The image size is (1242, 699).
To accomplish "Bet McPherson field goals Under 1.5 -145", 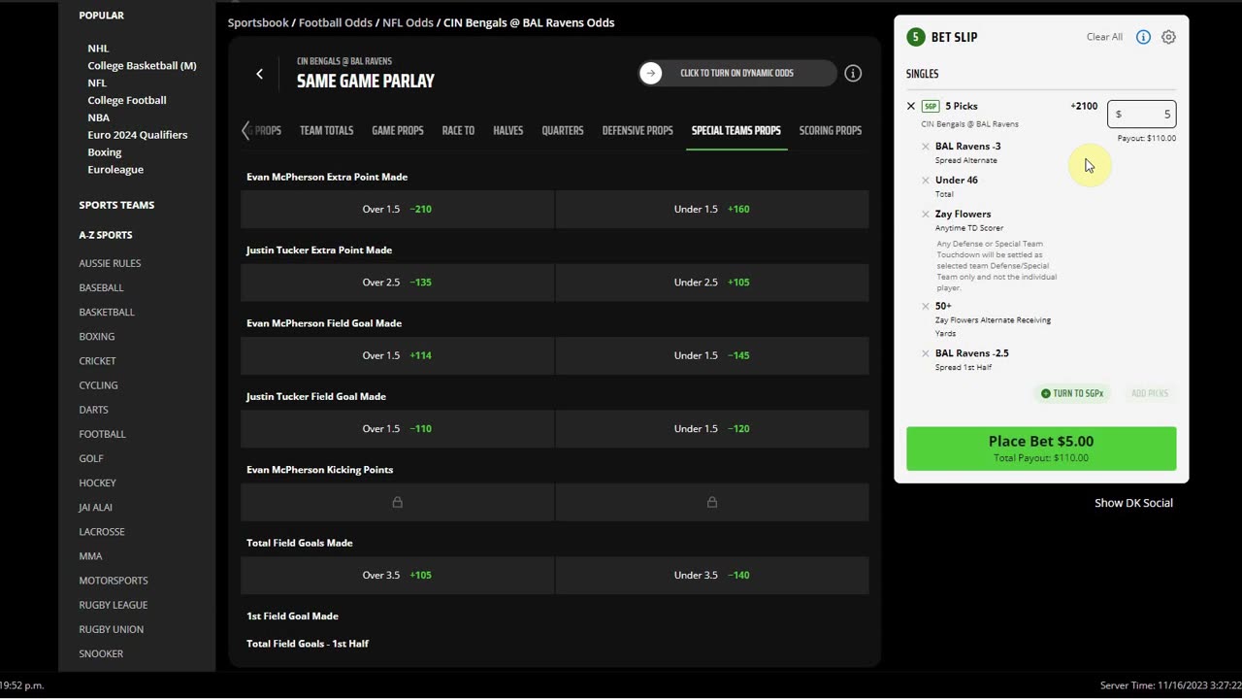I will (x=712, y=355).
